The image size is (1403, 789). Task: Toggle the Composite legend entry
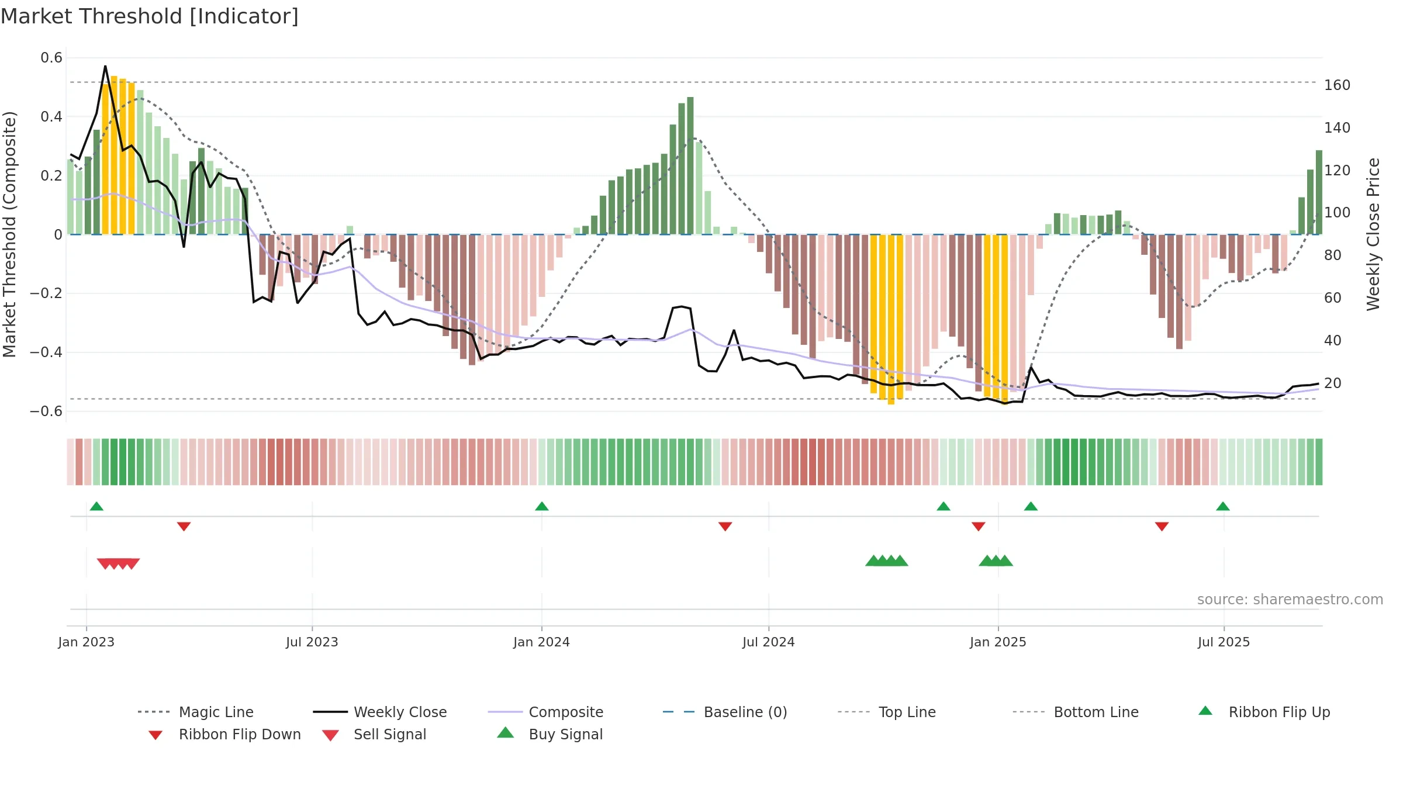tap(545, 712)
